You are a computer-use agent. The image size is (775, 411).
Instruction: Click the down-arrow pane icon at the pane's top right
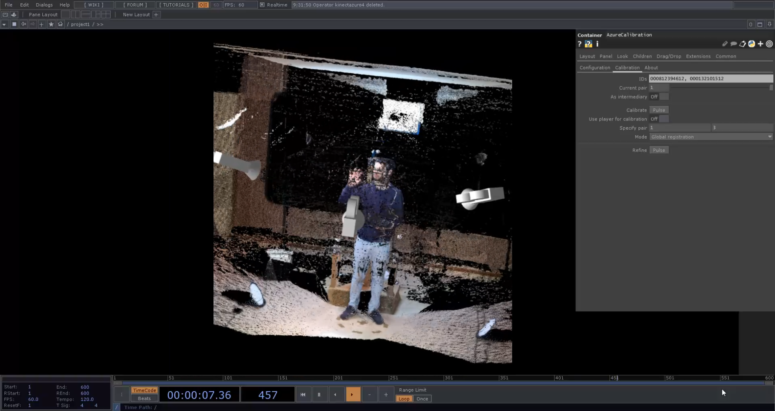click(x=769, y=24)
